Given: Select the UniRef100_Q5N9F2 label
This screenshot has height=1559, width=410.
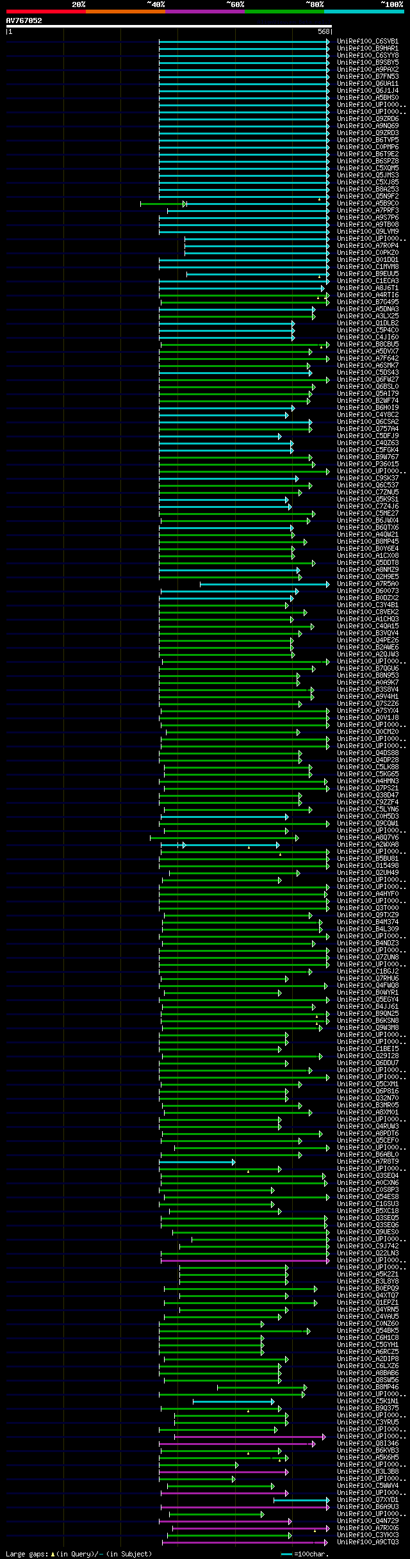Looking at the screenshot, I should [368, 196].
